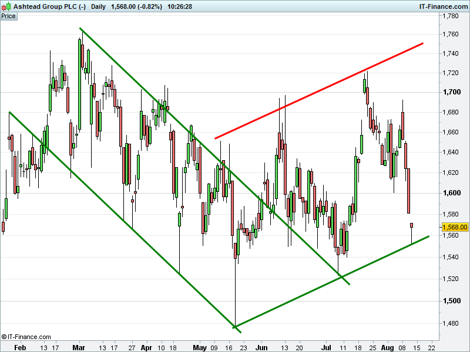
Task: Click the 10:26:28 timestamp
Action: [180, 6]
